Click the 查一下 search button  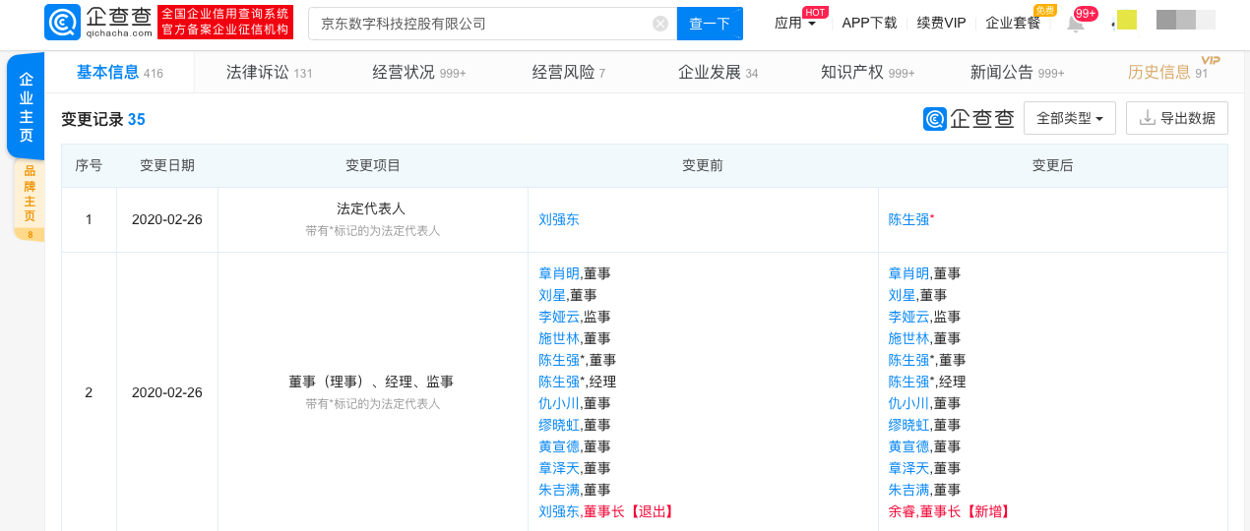(710, 24)
